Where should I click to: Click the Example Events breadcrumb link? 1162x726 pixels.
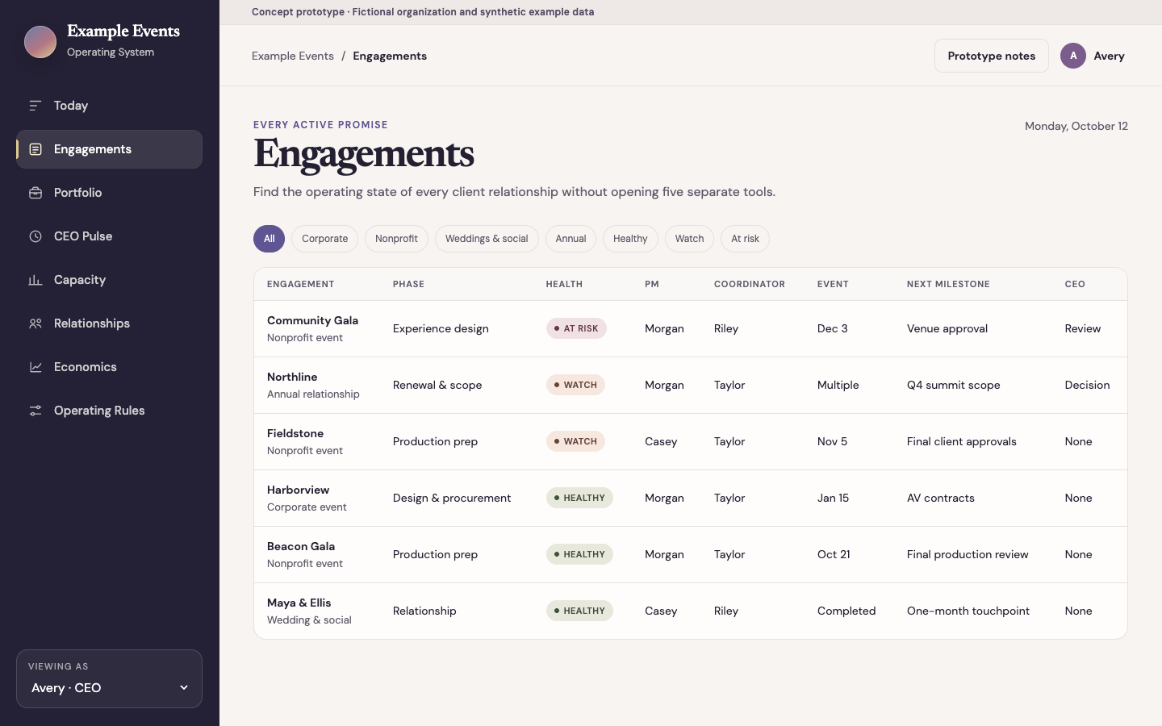tap(293, 56)
